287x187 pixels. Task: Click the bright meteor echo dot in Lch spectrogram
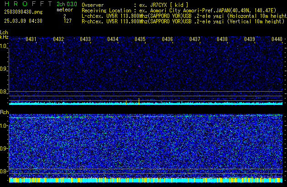pyautogui.click(x=139, y=66)
